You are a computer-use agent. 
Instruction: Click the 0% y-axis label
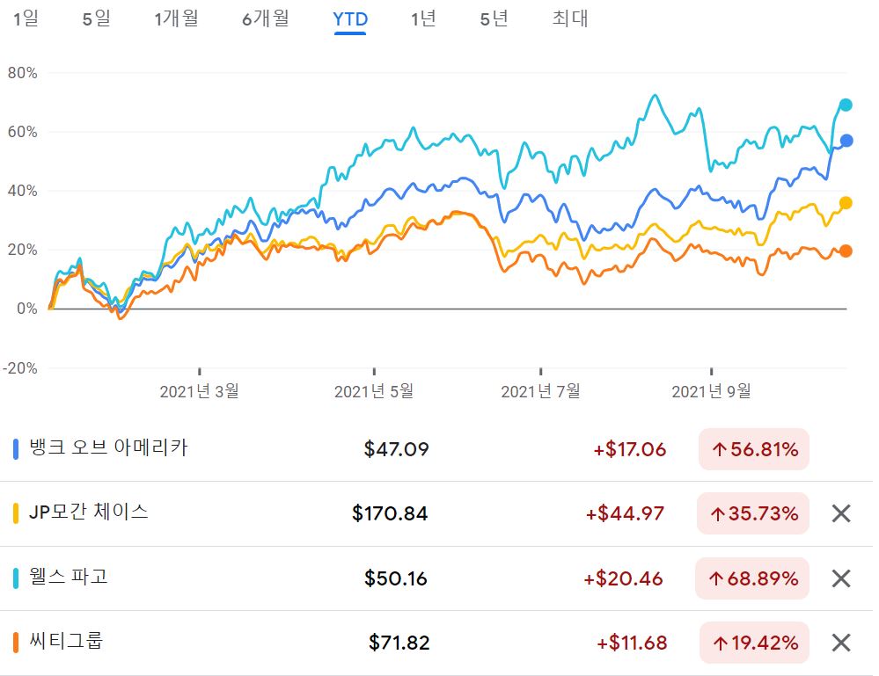[x=26, y=309]
